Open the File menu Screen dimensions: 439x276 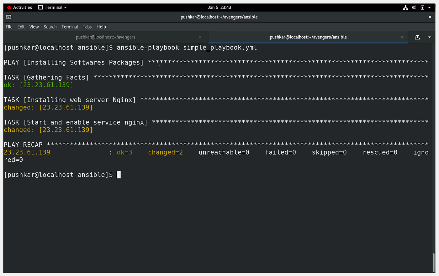point(9,27)
